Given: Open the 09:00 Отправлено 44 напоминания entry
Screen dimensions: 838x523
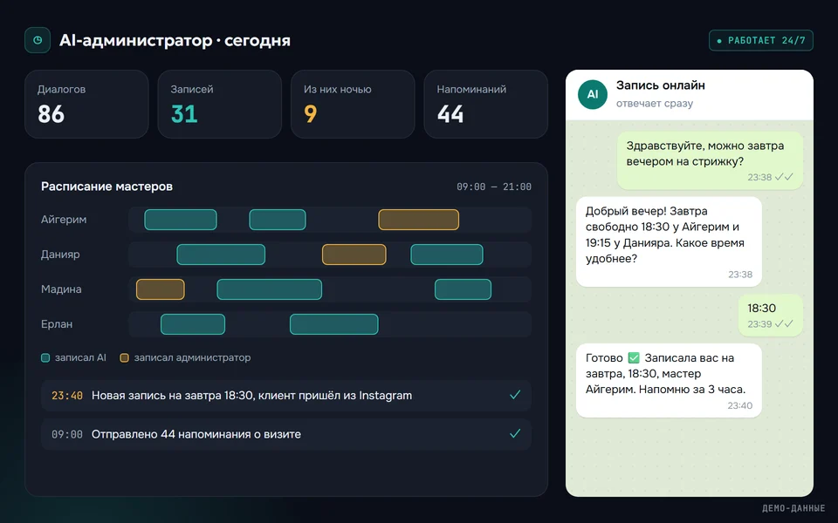Looking at the screenshot, I should (x=286, y=434).
